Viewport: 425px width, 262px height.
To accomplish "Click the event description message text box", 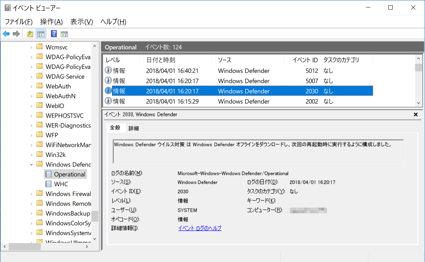I will [x=258, y=151].
